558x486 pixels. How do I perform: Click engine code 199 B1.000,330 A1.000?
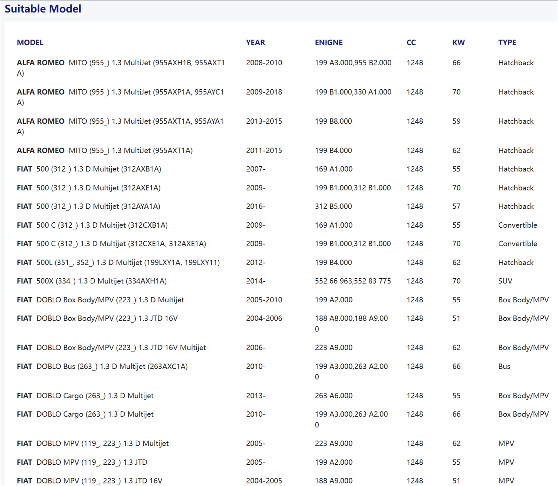(353, 92)
